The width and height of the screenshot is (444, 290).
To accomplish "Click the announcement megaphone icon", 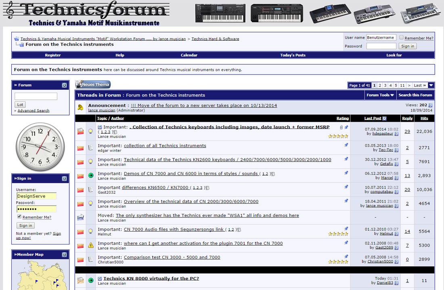I will [81, 107].
